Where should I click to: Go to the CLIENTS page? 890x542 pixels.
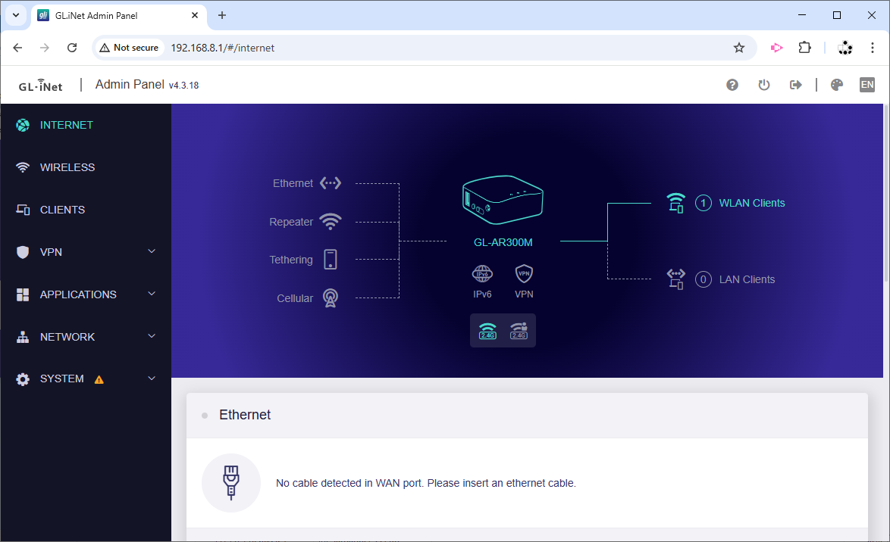[62, 210]
